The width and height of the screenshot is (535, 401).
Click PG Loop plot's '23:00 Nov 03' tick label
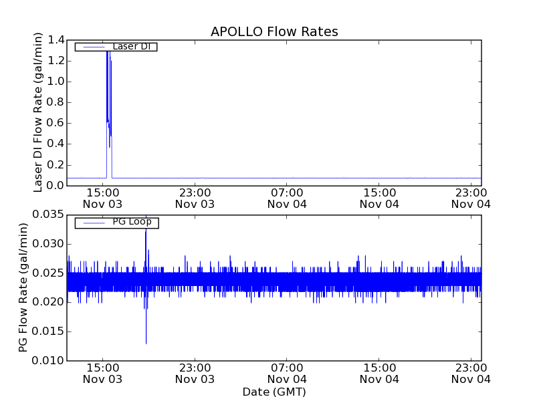[x=195, y=374]
